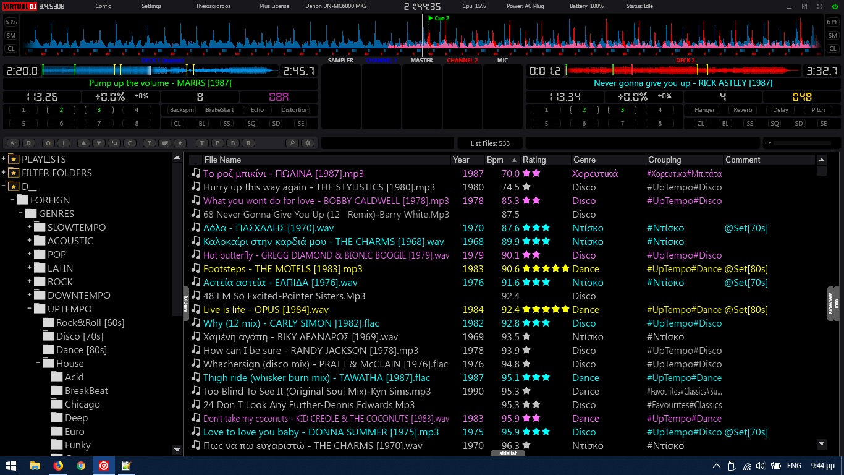Click the filter funnel icon in browser toolbar

pyautogui.click(x=149, y=143)
